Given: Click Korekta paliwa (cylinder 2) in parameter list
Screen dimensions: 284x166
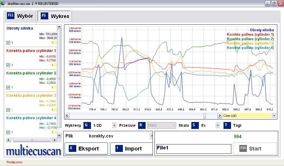Looking at the screenshot, I should (x=32, y=73).
